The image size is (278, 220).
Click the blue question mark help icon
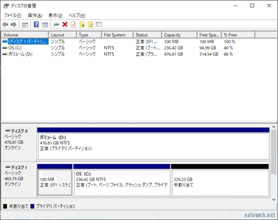pyautogui.click(x=36, y=25)
